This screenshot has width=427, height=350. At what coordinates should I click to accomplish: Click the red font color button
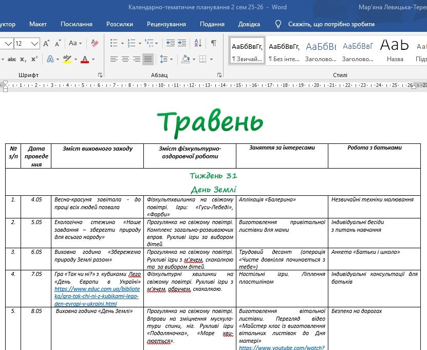click(x=84, y=60)
